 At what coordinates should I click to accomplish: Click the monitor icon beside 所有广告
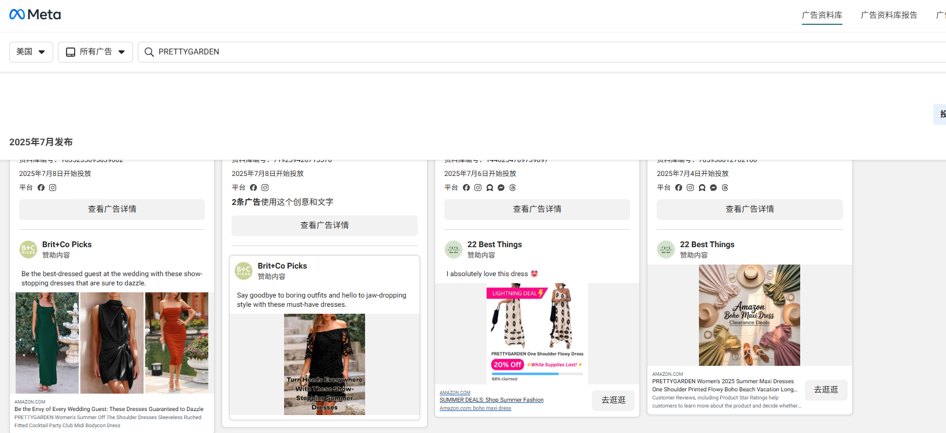point(71,52)
